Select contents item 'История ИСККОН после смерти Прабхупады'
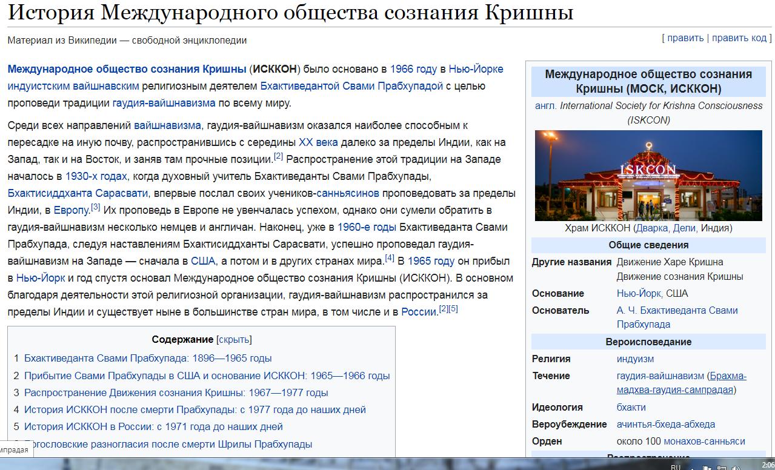This screenshot has height=470, width=775. [195, 409]
